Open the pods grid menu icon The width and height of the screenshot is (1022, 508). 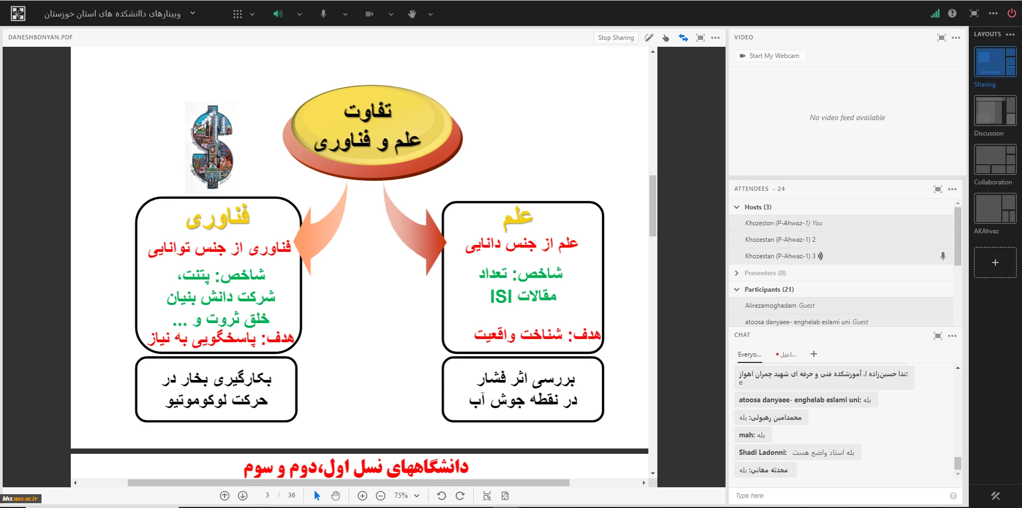237,14
